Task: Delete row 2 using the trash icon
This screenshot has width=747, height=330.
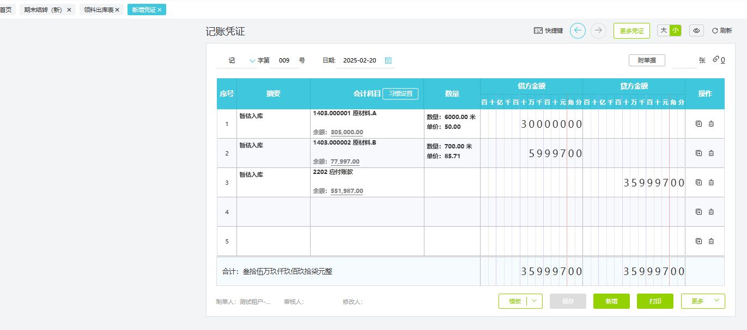Action: (711, 153)
